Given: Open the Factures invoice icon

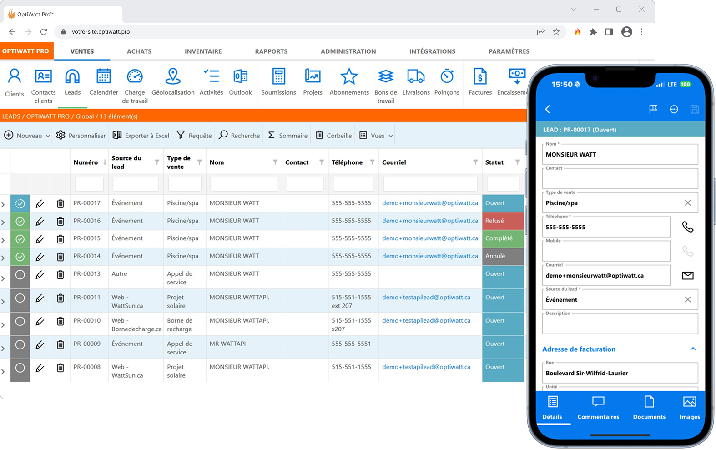Looking at the screenshot, I should point(480,76).
